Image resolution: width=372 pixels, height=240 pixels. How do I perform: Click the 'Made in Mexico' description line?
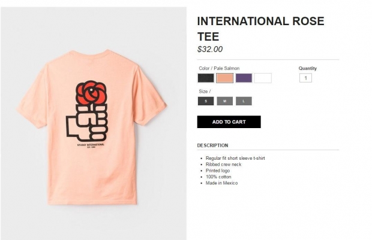(x=221, y=183)
